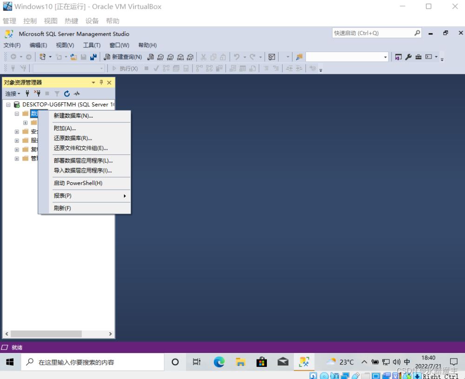This screenshot has width=465, height=379.
Task: Expand the 复制 folder node
Action: (x=17, y=150)
